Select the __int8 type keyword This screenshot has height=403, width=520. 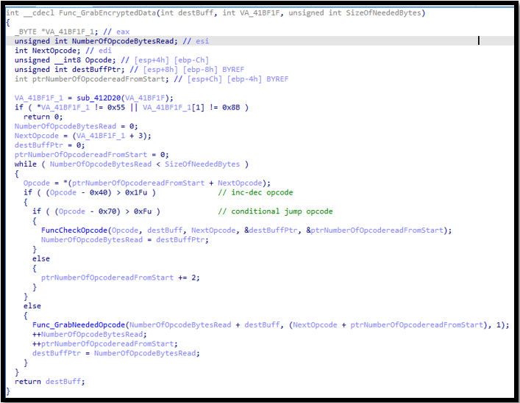click(x=68, y=60)
